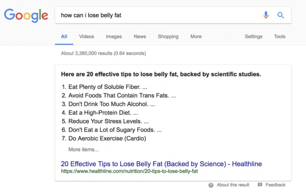Open the Shopping results
Screen dimensions: 306x194
168,36
